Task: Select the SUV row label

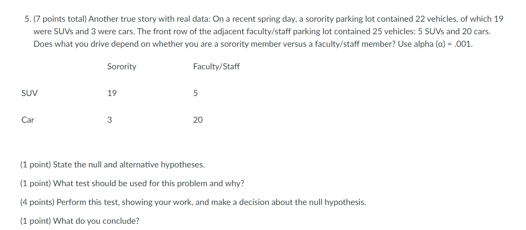Action: 29,94
